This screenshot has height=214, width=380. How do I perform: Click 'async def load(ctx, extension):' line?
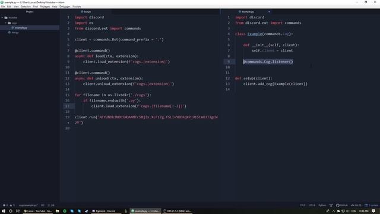pos(107,56)
